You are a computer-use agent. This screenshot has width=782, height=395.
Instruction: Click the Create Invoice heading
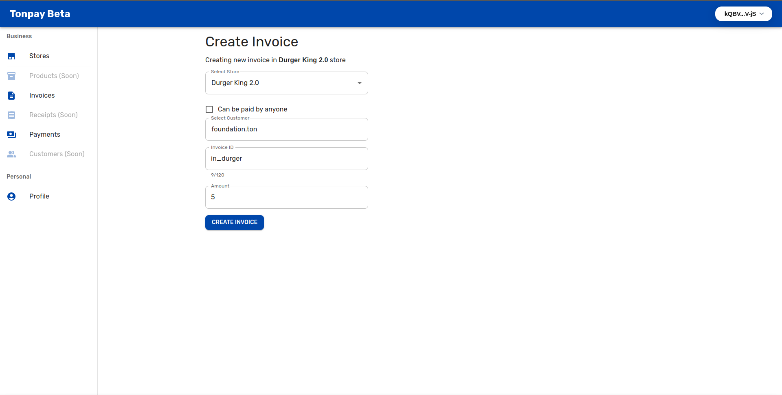tap(252, 42)
